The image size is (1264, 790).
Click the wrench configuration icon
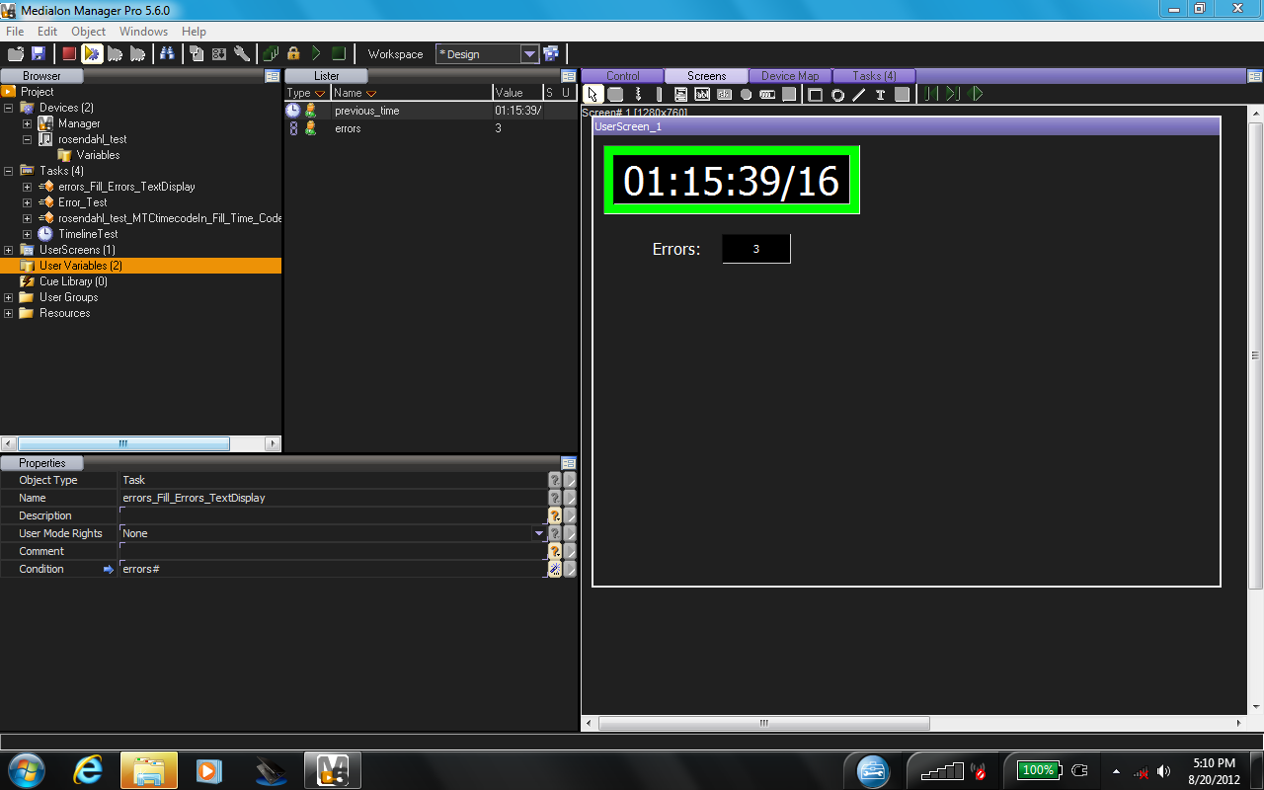coord(243,53)
